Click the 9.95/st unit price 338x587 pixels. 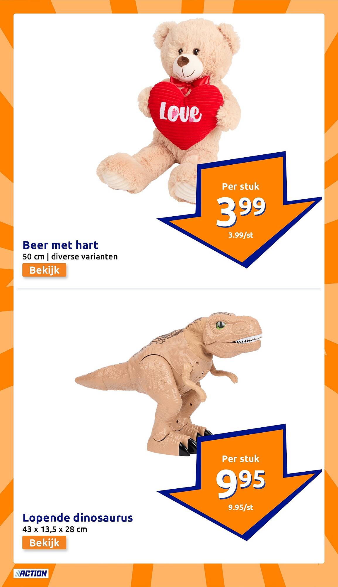[241, 507]
